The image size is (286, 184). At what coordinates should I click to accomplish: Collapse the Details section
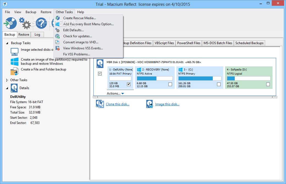click(7, 88)
